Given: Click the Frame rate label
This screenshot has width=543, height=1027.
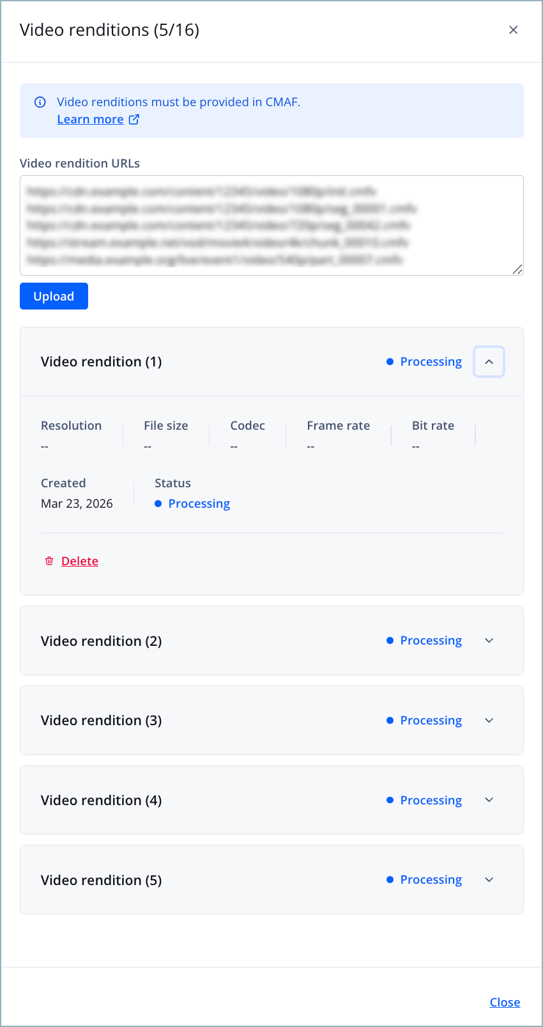Looking at the screenshot, I should point(338,426).
